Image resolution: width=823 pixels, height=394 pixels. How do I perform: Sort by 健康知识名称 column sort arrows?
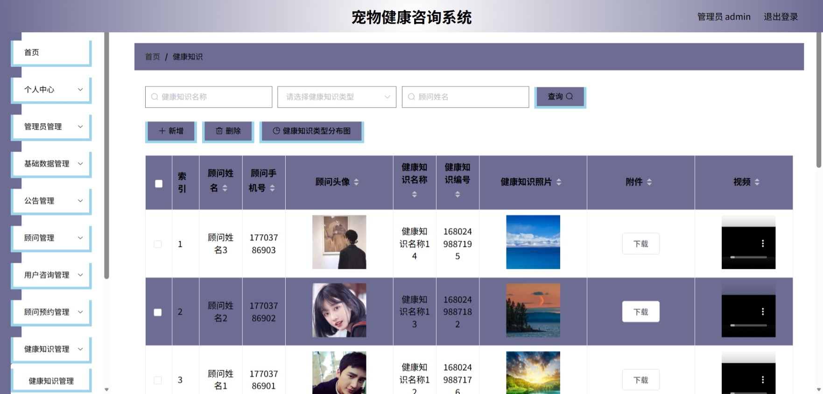pyautogui.click(x=415, y=194)
